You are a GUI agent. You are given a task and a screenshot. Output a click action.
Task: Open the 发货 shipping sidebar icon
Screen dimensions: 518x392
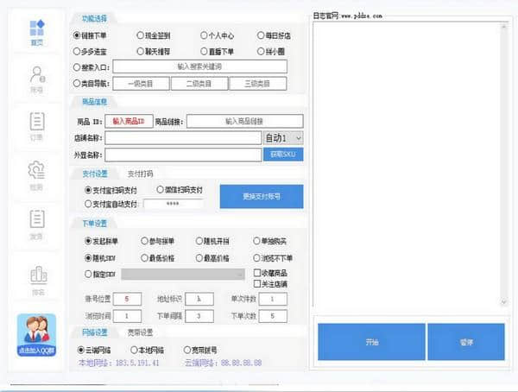coord(36,222)
